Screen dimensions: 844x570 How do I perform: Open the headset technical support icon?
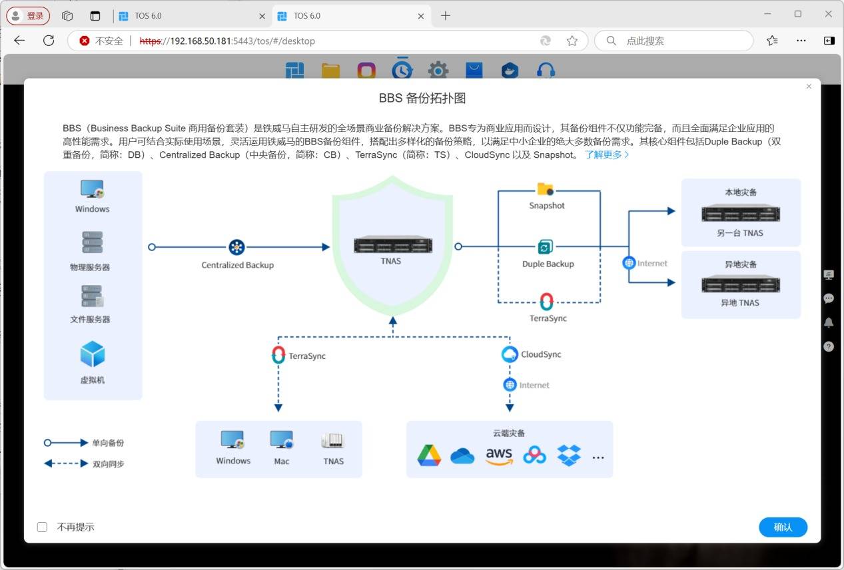click(x=546, y=71)
